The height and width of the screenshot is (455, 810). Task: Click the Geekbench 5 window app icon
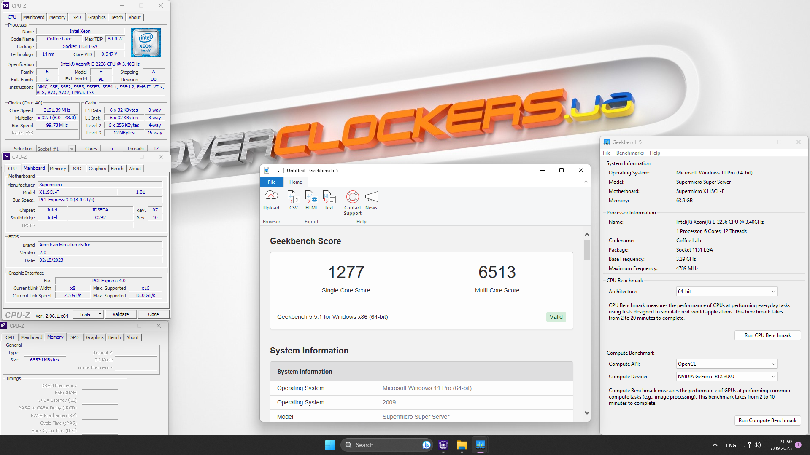pyautogui.click(x=607, y=142)
